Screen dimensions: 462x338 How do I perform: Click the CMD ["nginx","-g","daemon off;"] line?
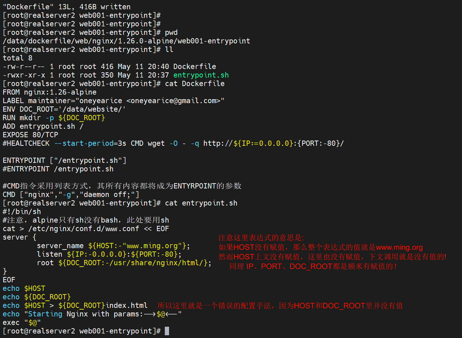click(x=71, y=194)
